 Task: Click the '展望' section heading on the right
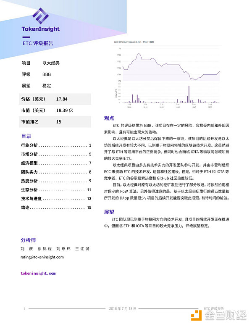(109, 212)
